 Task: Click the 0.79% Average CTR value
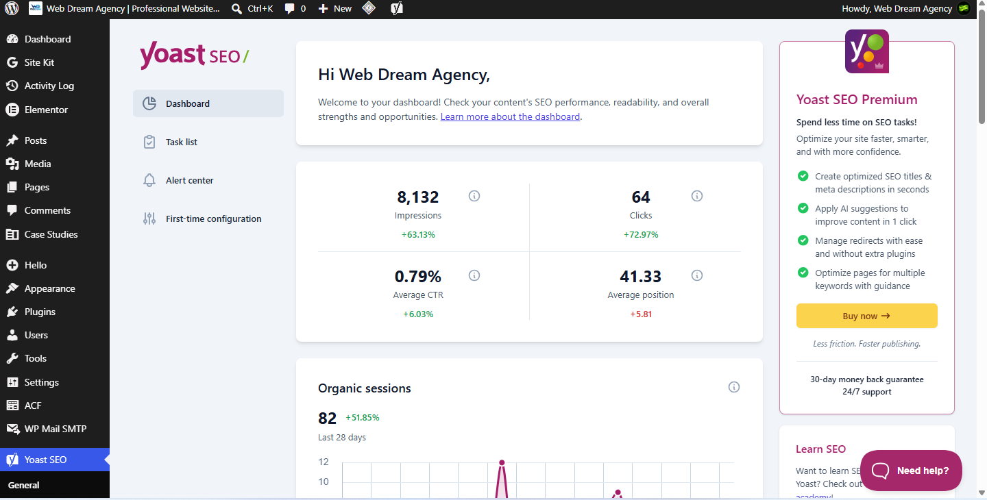point(418,277)
